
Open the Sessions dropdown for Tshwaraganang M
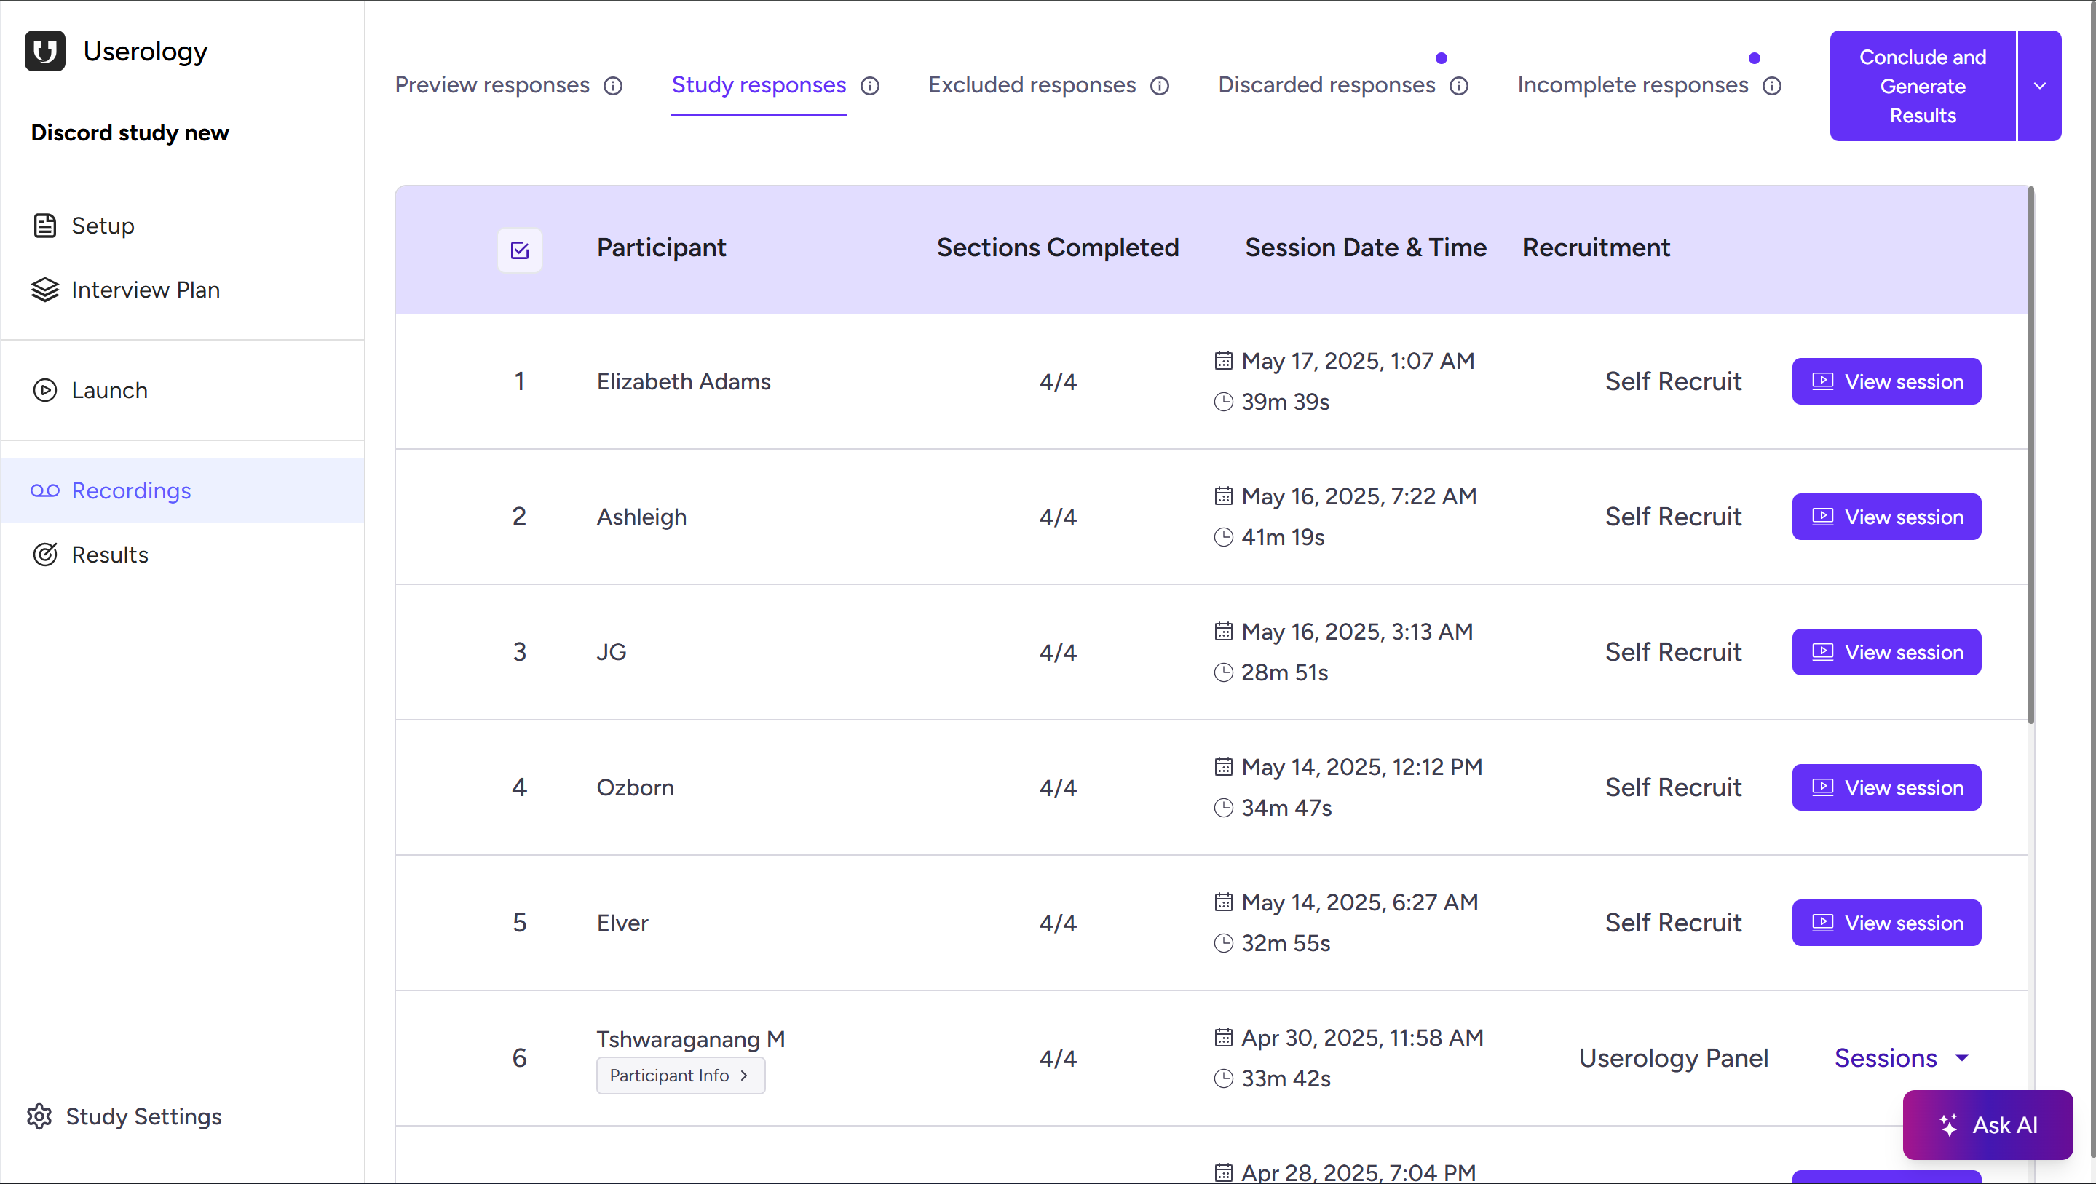point(1902,1057)
